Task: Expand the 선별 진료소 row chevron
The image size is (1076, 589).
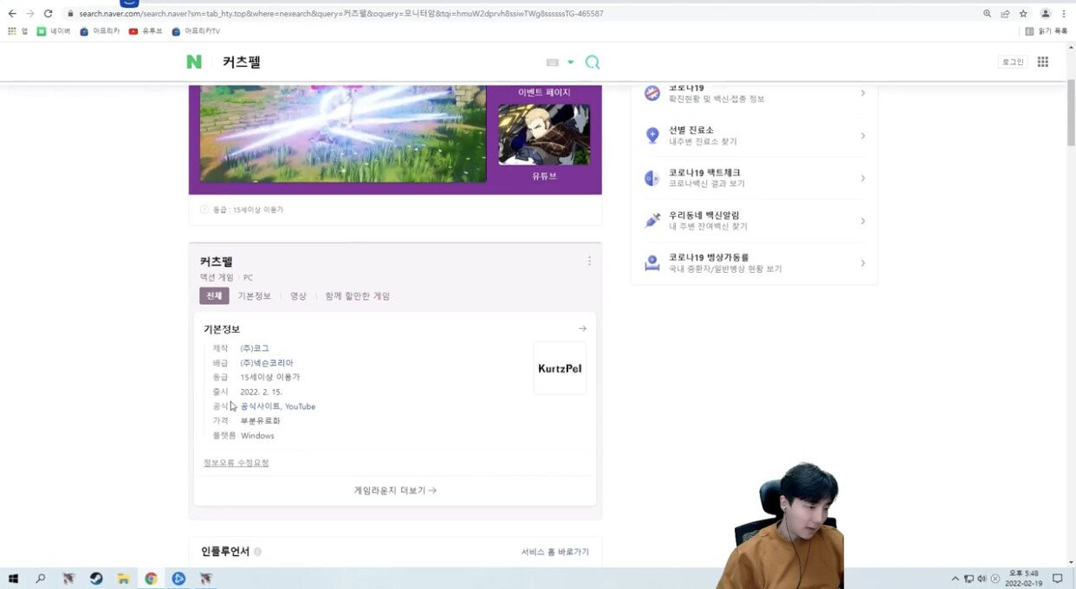Action: [x=863, y=135]
